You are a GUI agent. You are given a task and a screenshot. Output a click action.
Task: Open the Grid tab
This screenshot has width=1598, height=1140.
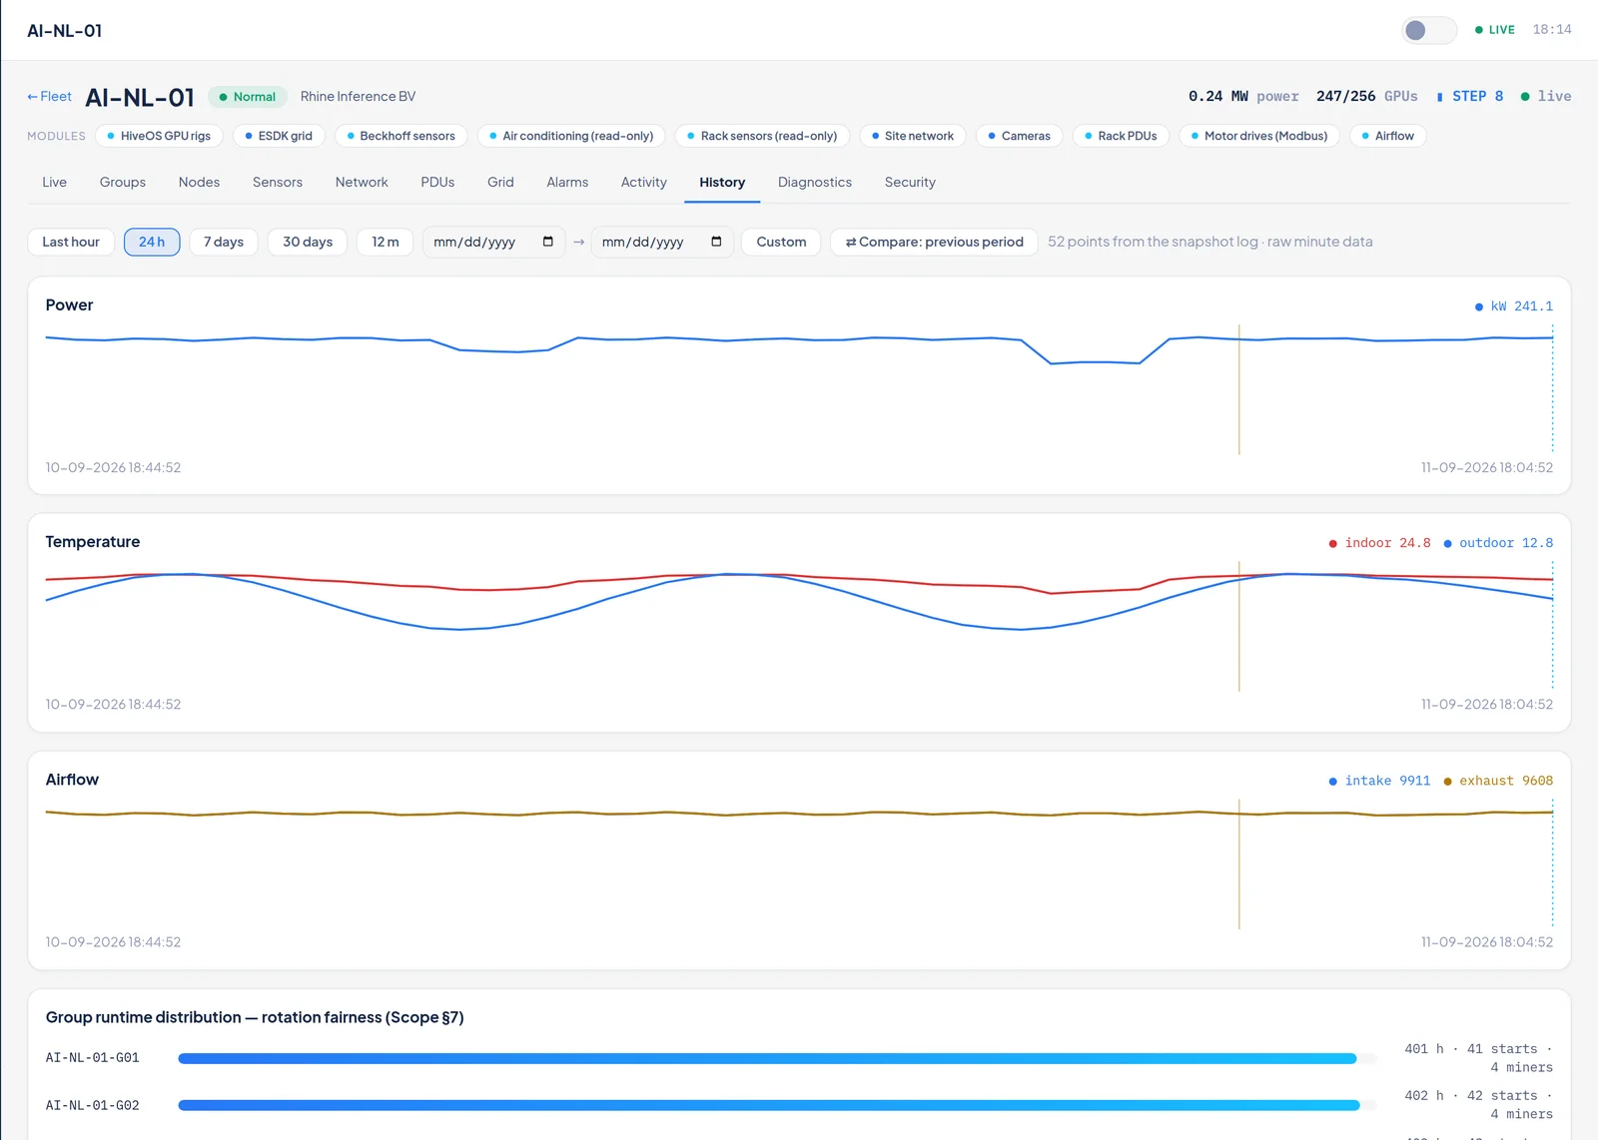(500, 183)
